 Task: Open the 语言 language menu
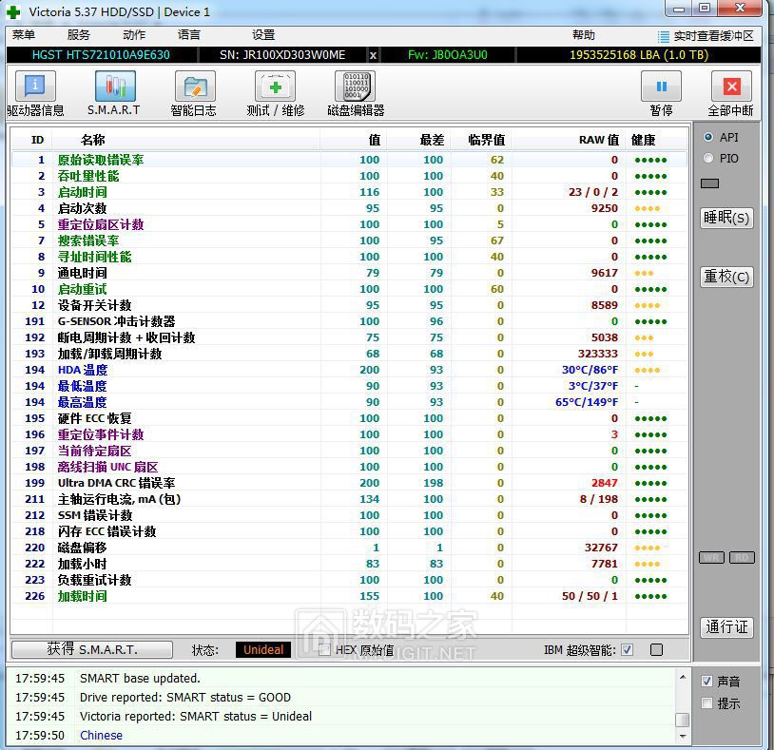(x=189, y=35)
